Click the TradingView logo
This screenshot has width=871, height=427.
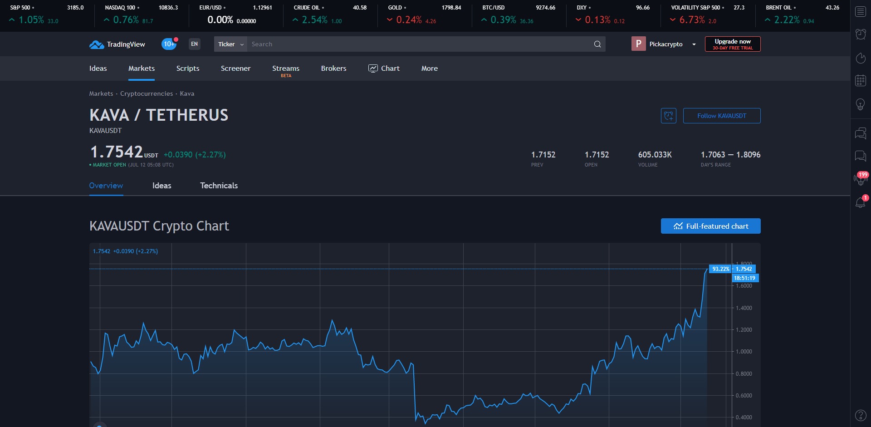pyautogui.click(x=117, y=44)
